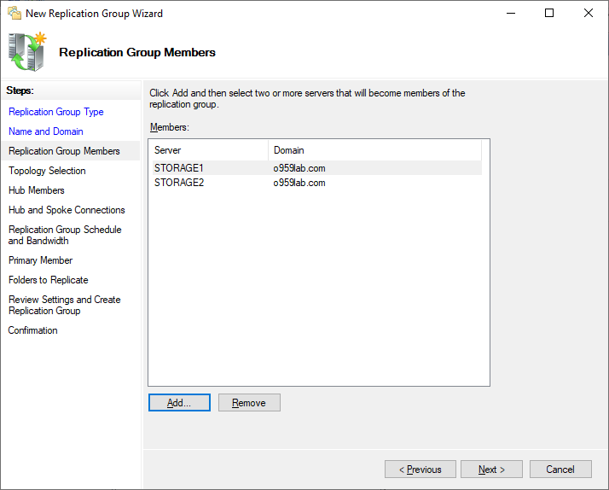Select the STORAGE2 server row
The width and height of the screenshot is (609, 490).
pyautogui.click(x=317, y=183)
